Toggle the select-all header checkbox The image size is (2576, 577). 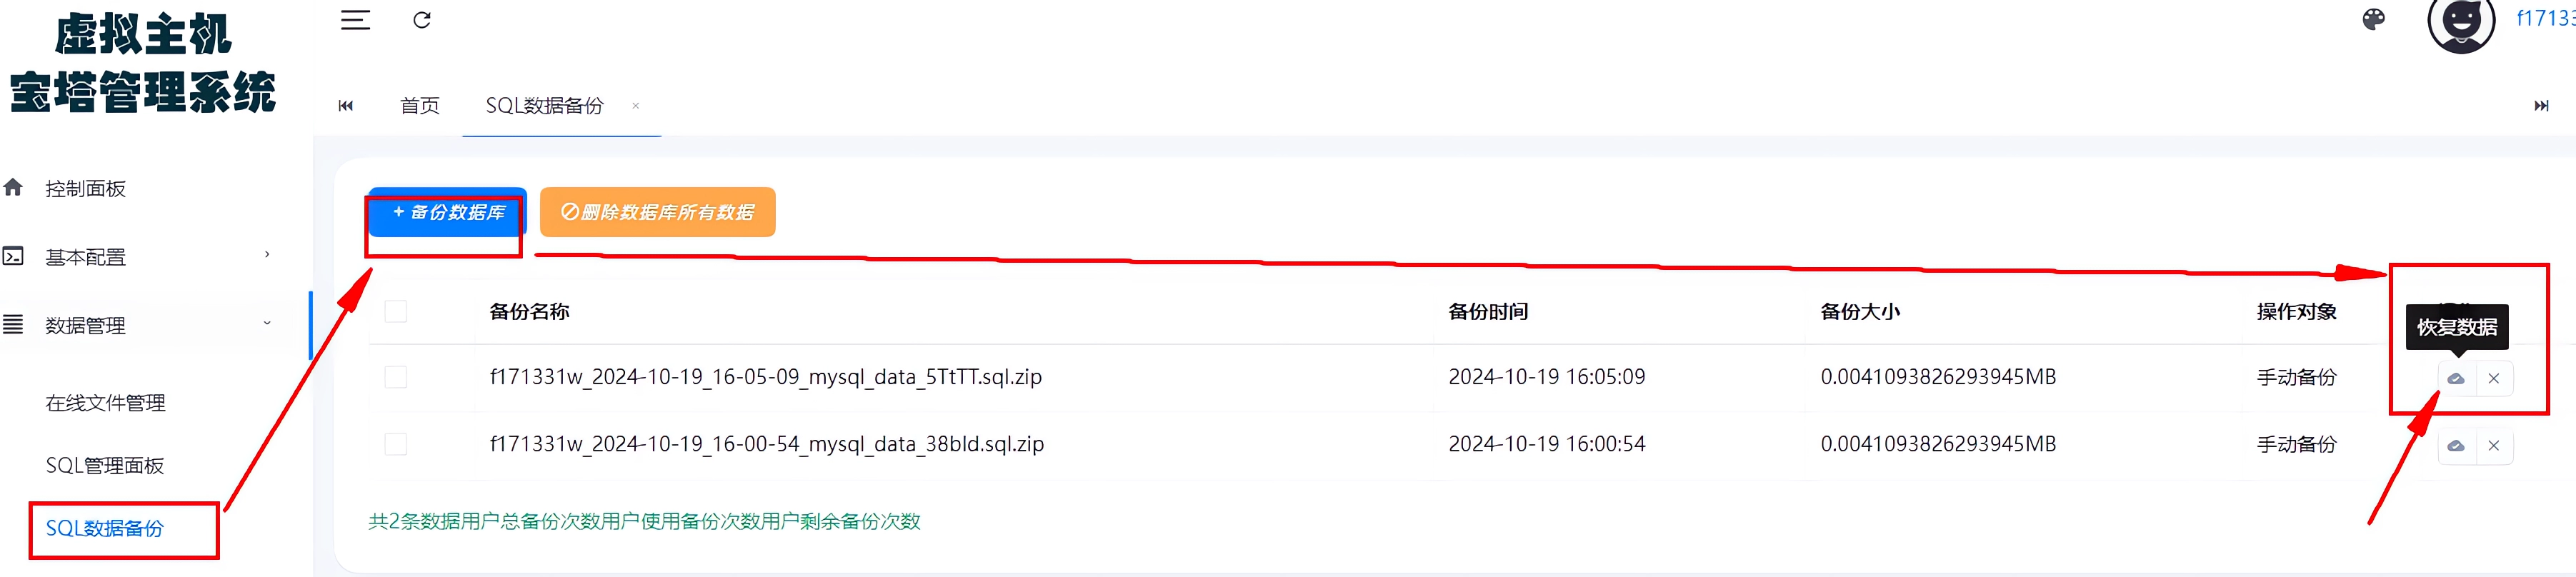tap(396, 311)
